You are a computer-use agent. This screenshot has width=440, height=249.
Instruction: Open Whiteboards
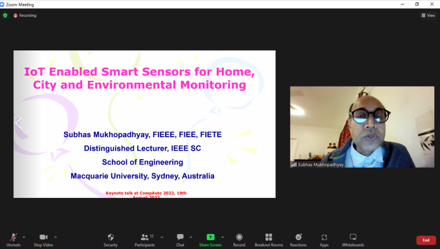pyautogui.click(x=353, y=240)
